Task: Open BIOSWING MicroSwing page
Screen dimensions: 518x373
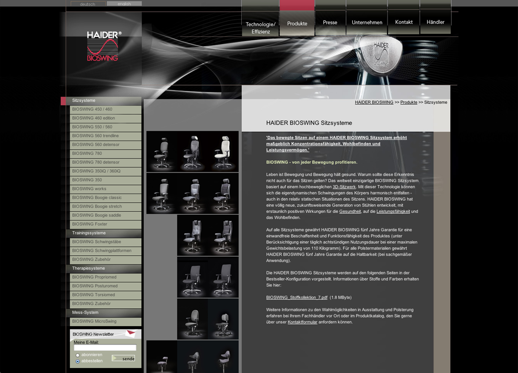Action: [105, 321]
